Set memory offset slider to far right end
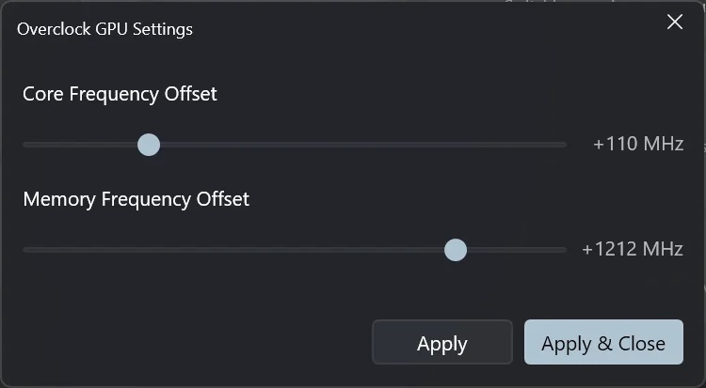 pos(565,250)
